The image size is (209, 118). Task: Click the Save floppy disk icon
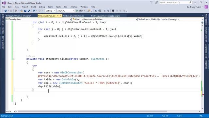tap(25, 11)
